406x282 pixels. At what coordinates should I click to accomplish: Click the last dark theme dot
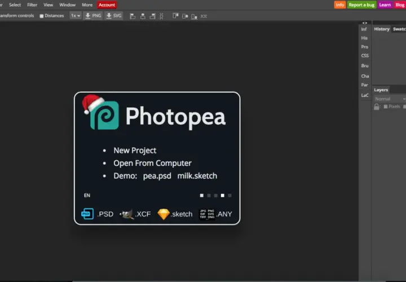click(x=230, y=196)
